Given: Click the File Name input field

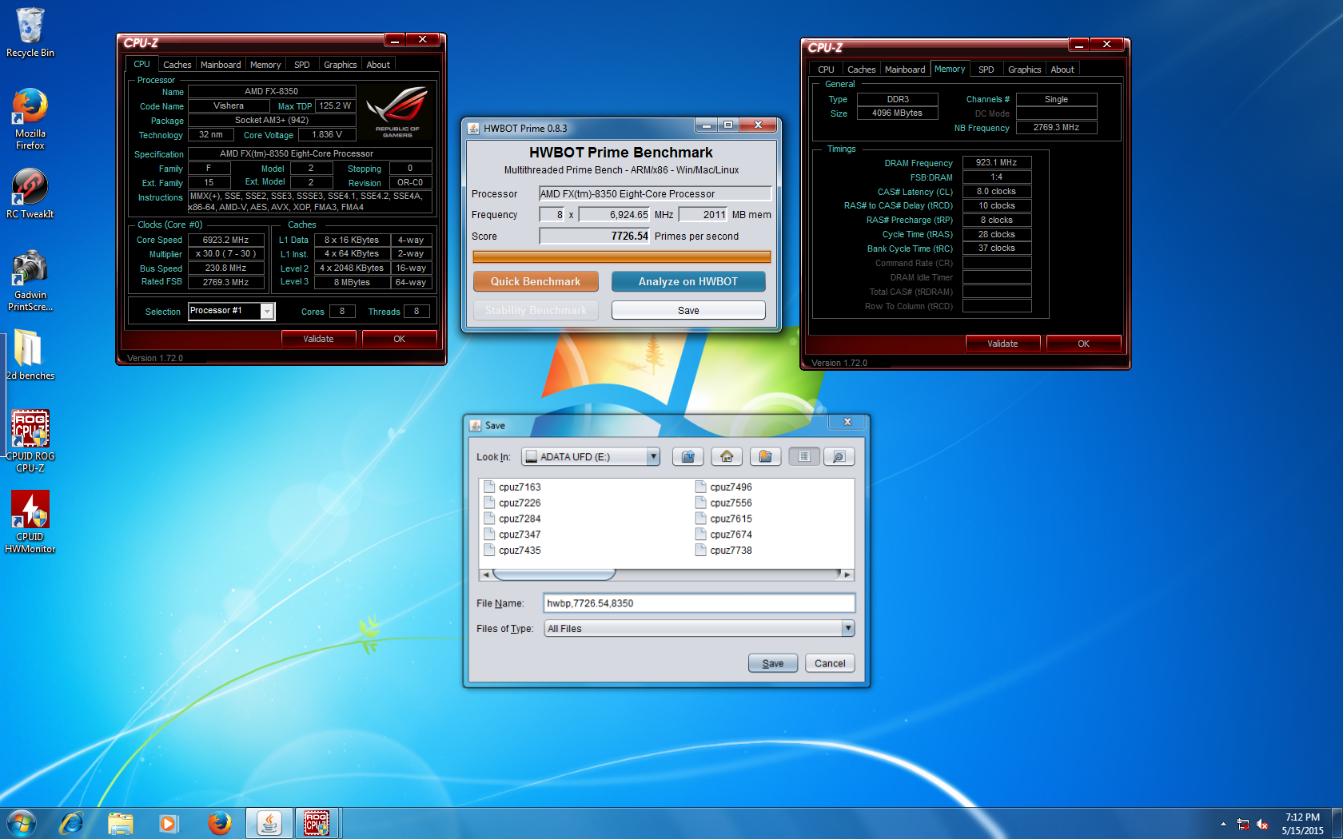Looking at the screenshot, I should click(699, 603).
